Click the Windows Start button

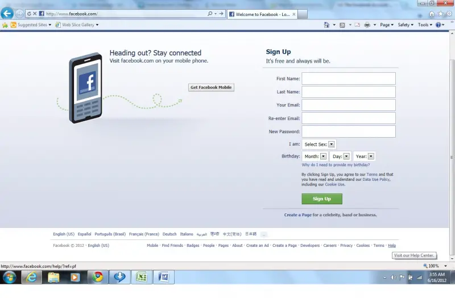[9, 278]
